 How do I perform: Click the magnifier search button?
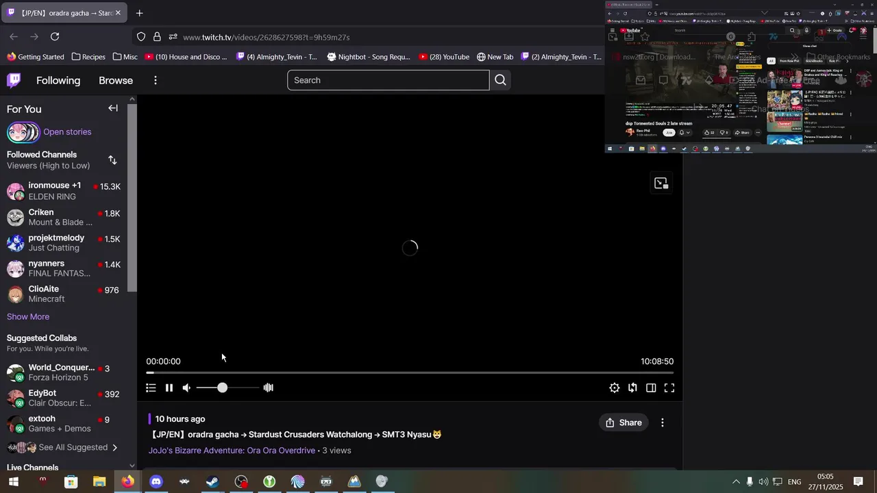pos(500,80)
